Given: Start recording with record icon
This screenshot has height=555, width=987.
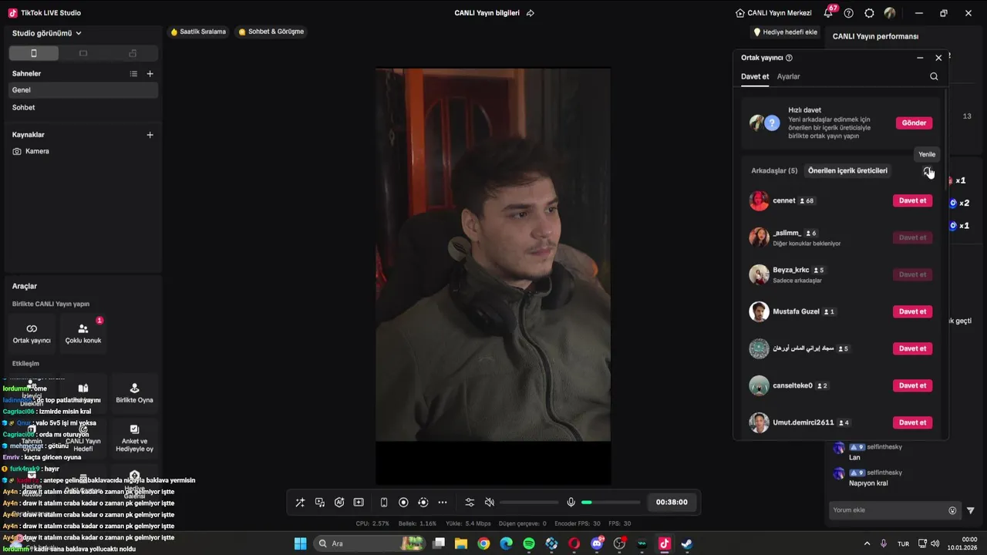Looking at the screenshot, I should (403, 503).
